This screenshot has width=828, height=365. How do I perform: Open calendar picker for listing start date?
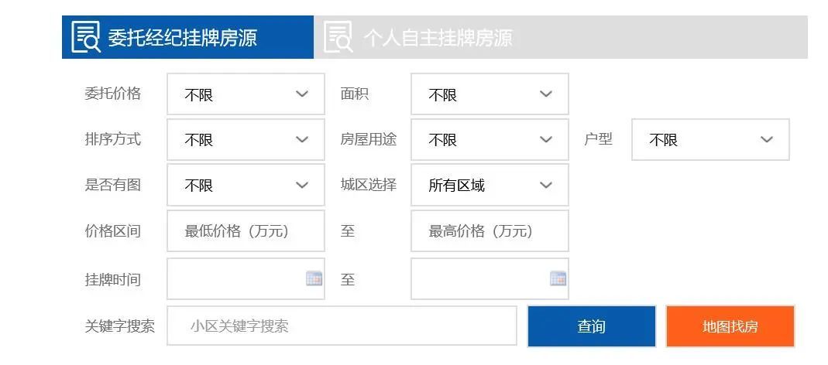[314, 279]
